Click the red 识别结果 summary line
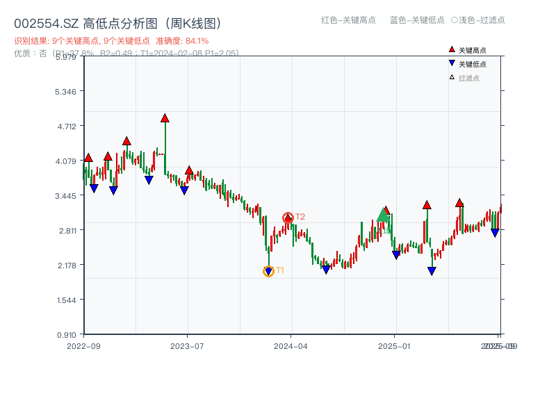This screenshot has height=417, width=556. (x=111, y=41)
